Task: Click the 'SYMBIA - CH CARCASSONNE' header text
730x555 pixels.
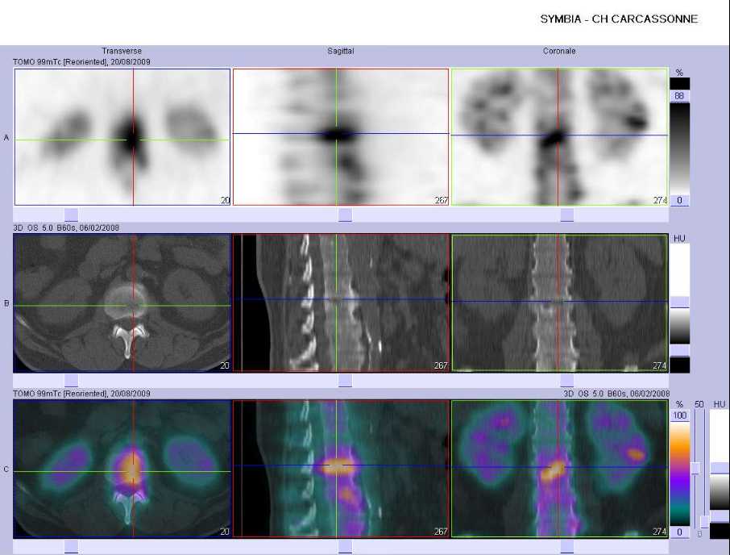Action: pyautogui.click(x=619, y=19)
